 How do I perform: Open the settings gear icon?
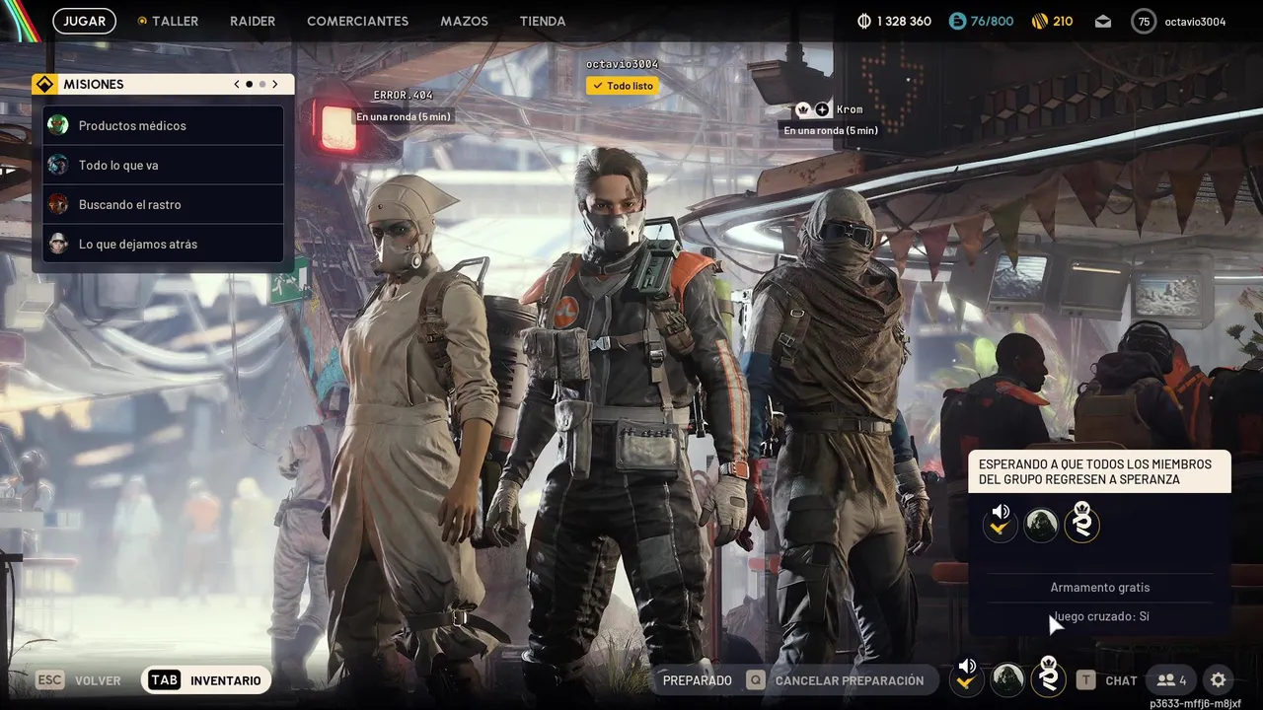(x=1219, y=680)
